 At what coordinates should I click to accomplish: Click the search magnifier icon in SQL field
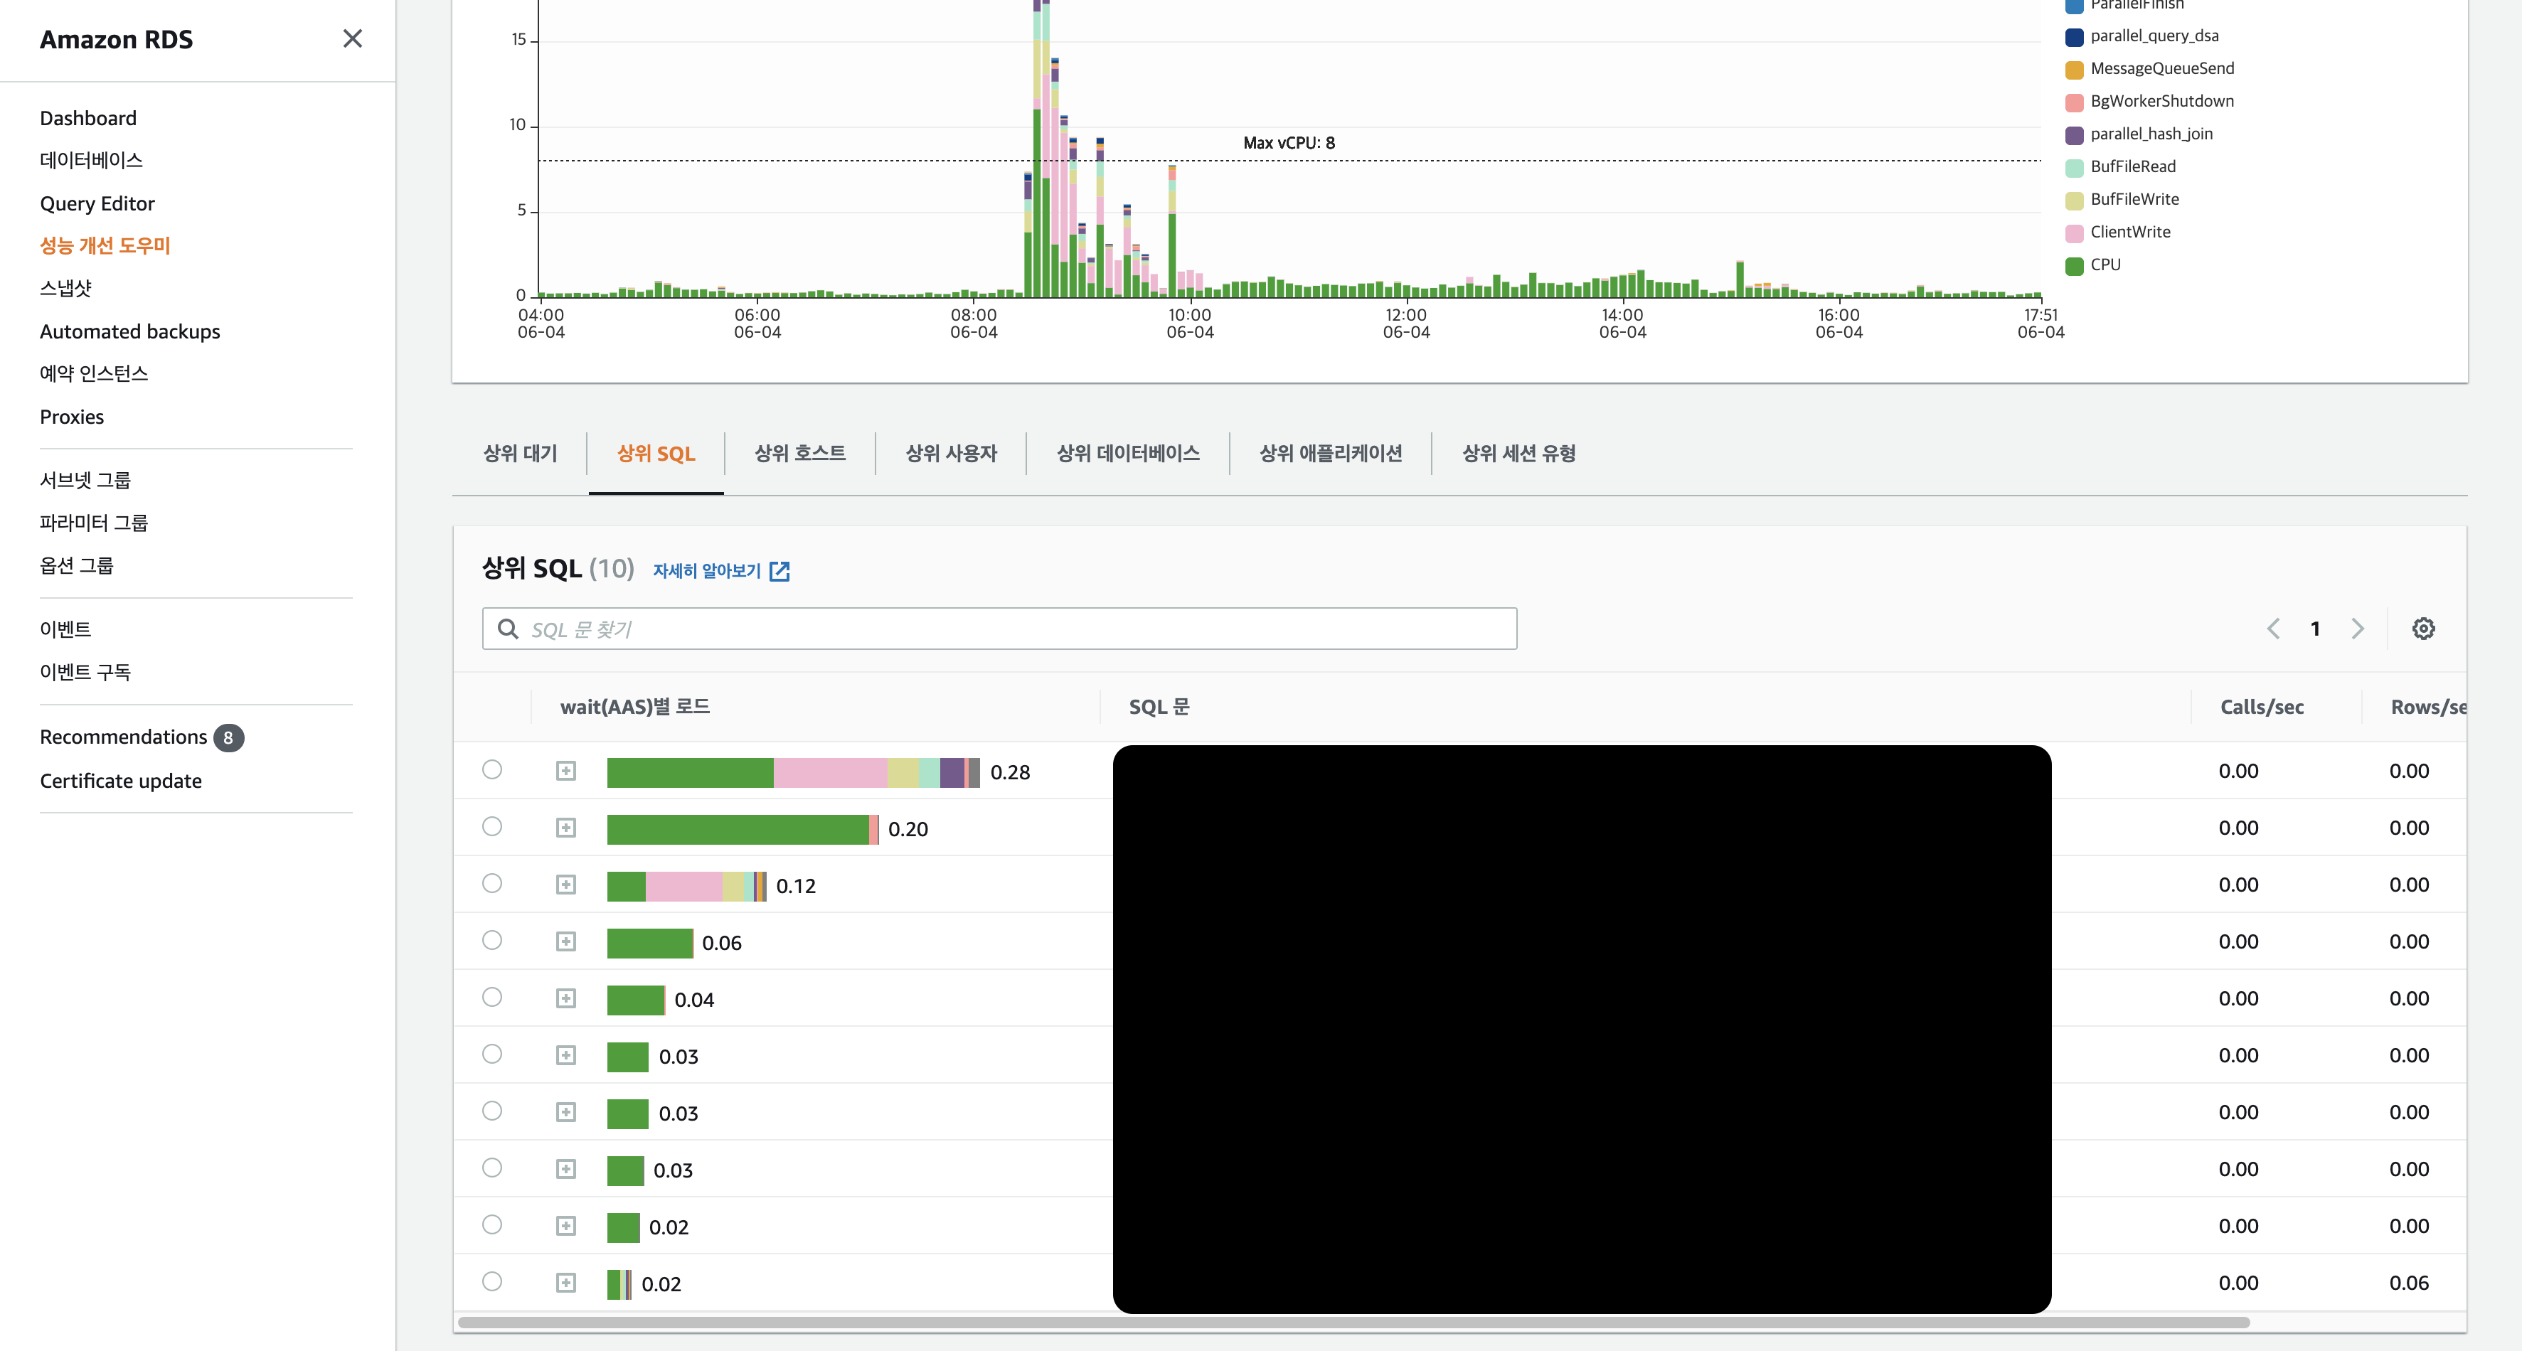pyautogui.click(x=508, y=629)
